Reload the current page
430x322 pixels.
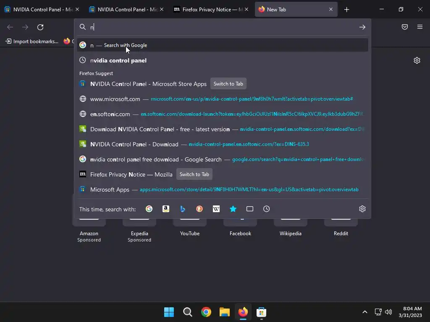[x=40, y=27]
